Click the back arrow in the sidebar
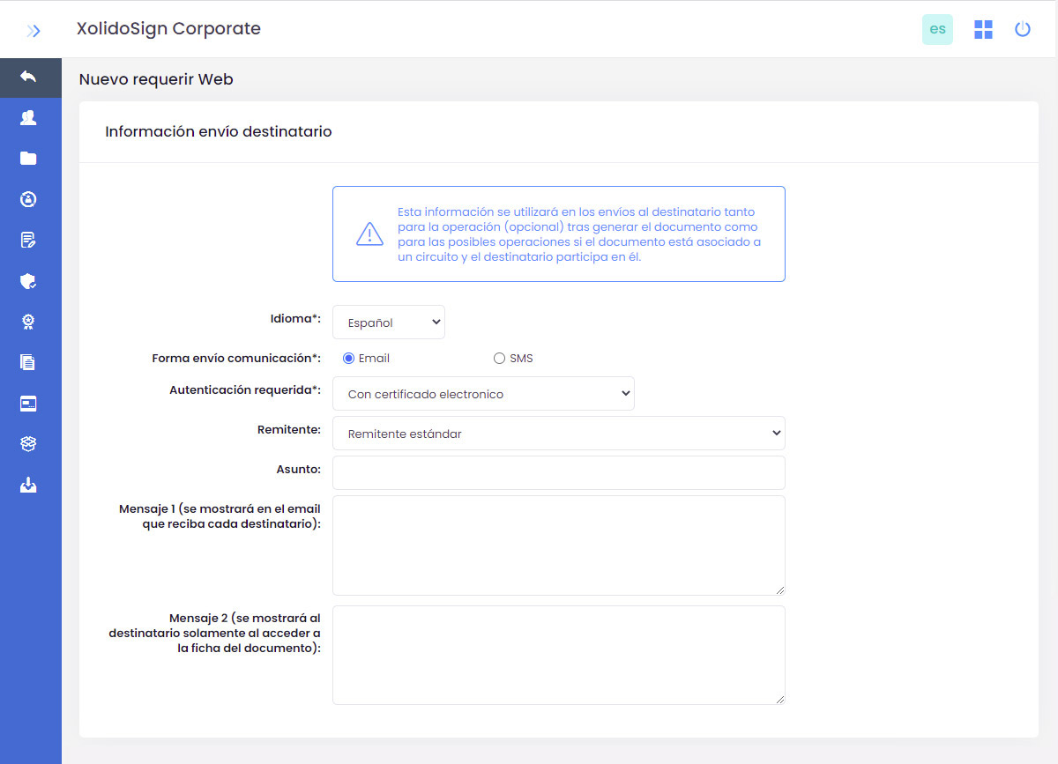1058x764 pixels. pos(28,78)
